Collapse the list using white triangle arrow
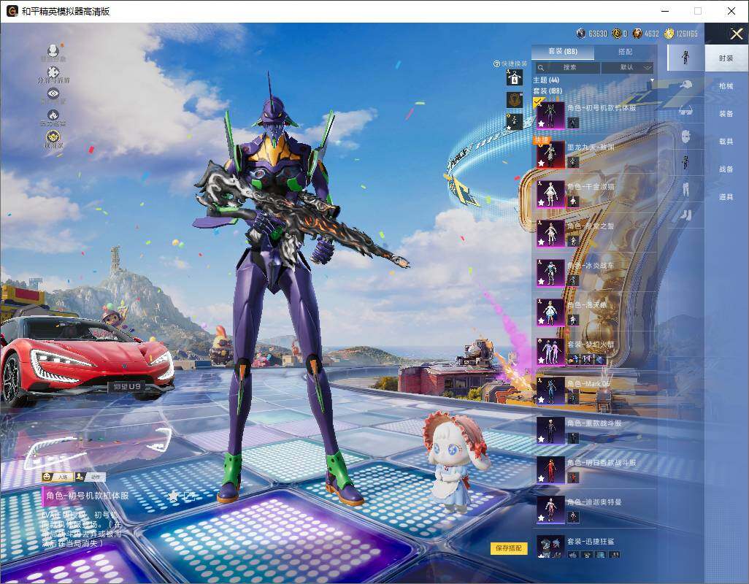Image resolution: width=749 pixels, height=584 pixels. (x=650, y=80)
